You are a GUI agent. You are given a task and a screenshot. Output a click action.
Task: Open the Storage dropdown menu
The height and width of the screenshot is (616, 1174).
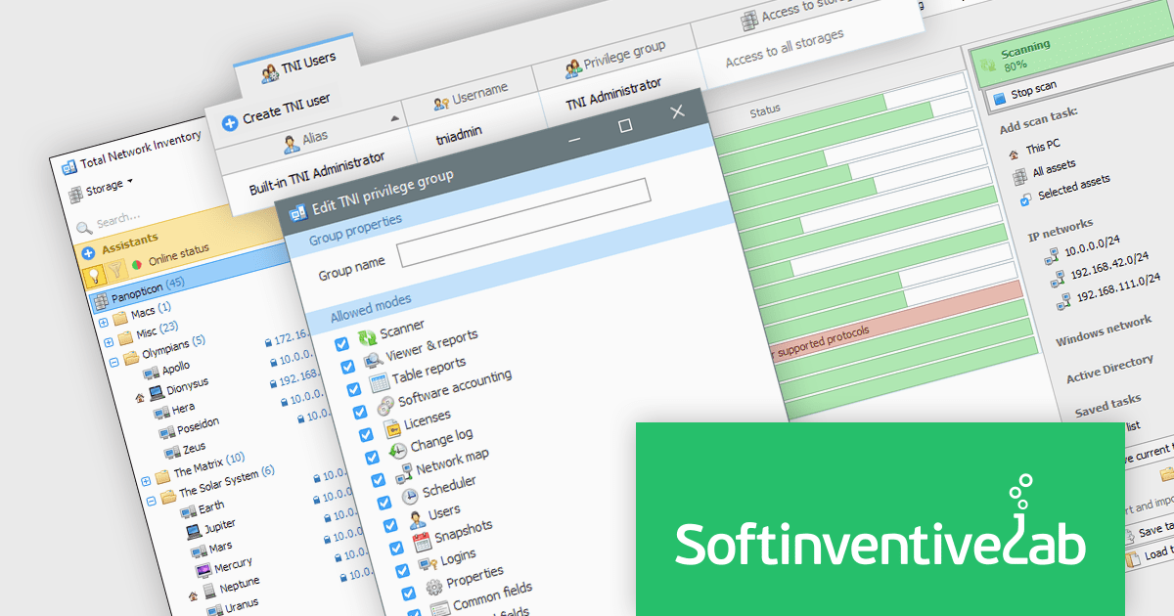pyautogui.click(x=103, y=186)
